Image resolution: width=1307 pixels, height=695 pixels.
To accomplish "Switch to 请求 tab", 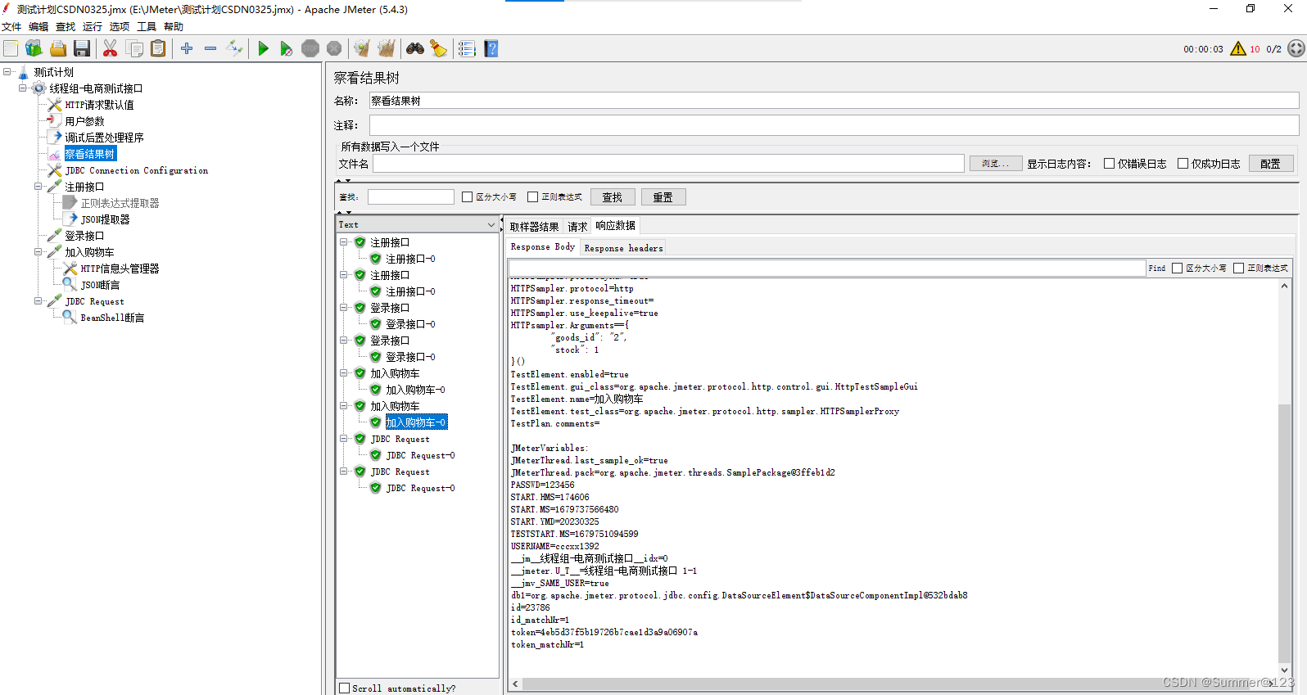I will pos(577,227).
